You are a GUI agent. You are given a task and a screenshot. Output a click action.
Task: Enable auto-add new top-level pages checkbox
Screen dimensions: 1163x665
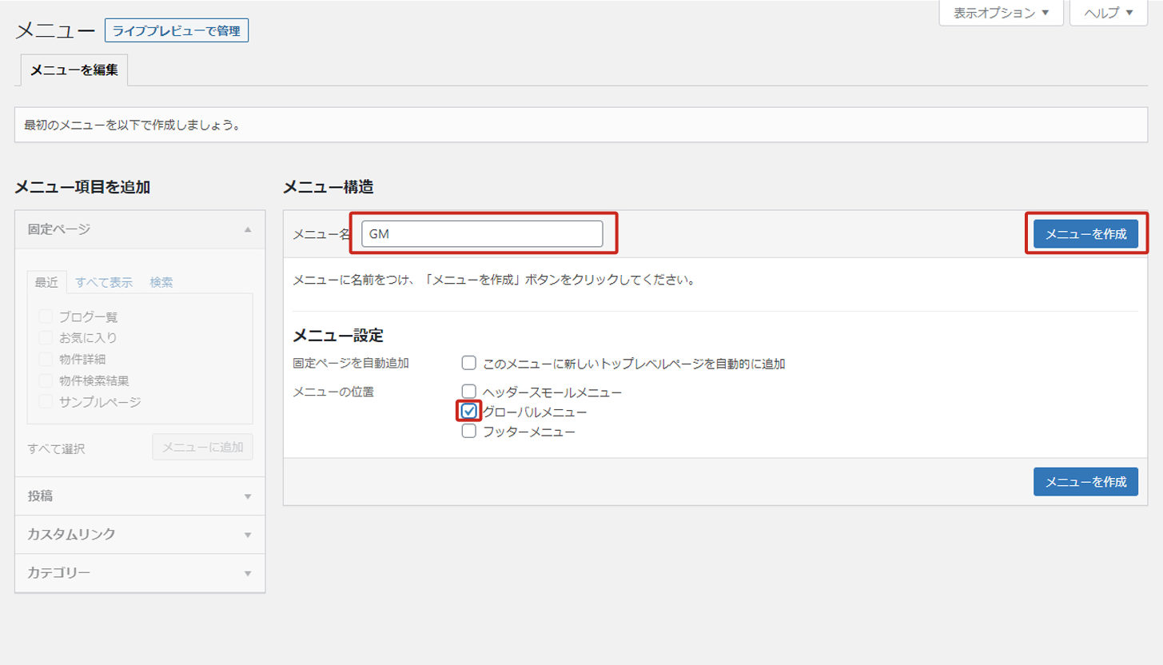469,364
